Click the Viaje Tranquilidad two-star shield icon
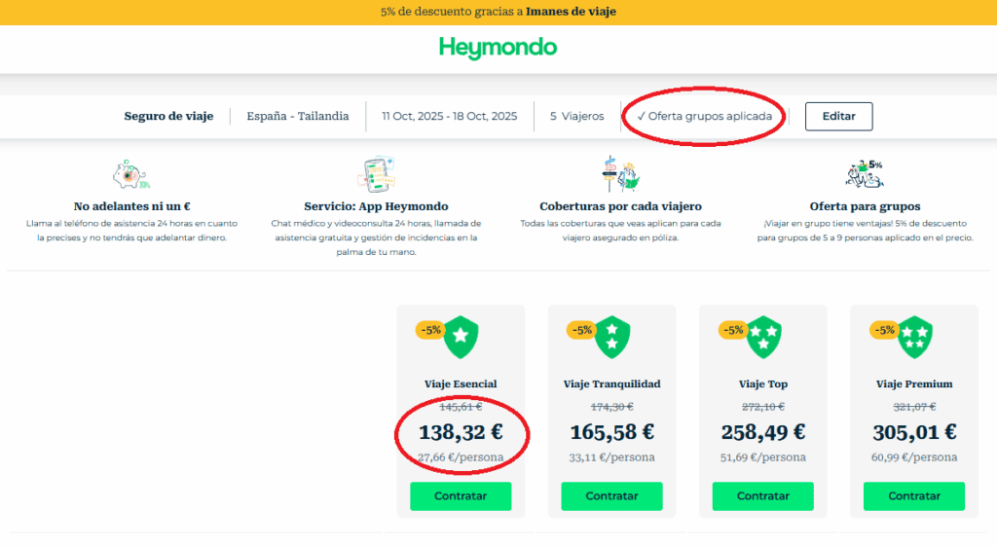This screenshot has width=997, height=547. pyautogui.click(x=611, y=337)
